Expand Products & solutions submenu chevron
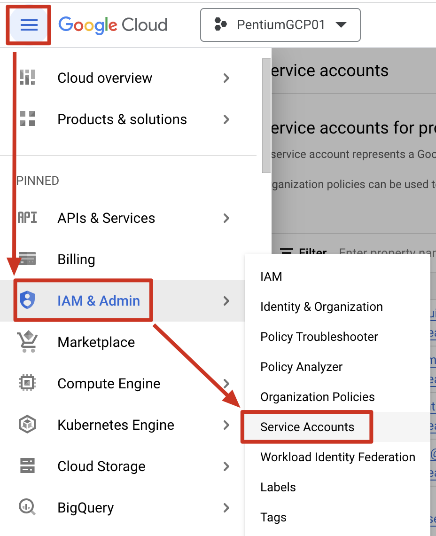 click(x=226, y=119)
